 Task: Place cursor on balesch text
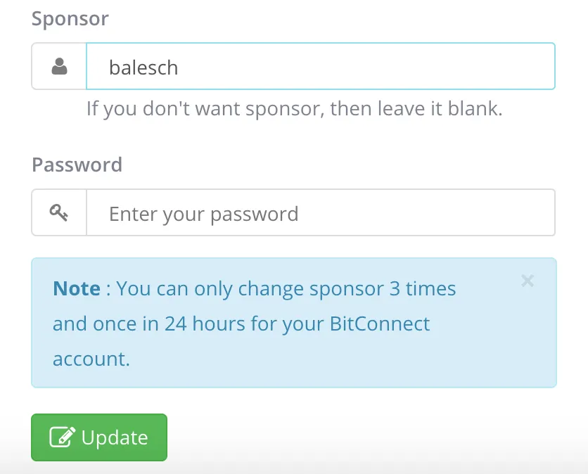pos(143,68)
